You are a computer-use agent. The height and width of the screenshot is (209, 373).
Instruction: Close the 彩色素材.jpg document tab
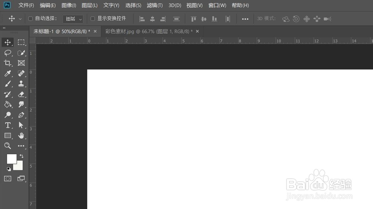pyautogui.click(x=197, y=31)
